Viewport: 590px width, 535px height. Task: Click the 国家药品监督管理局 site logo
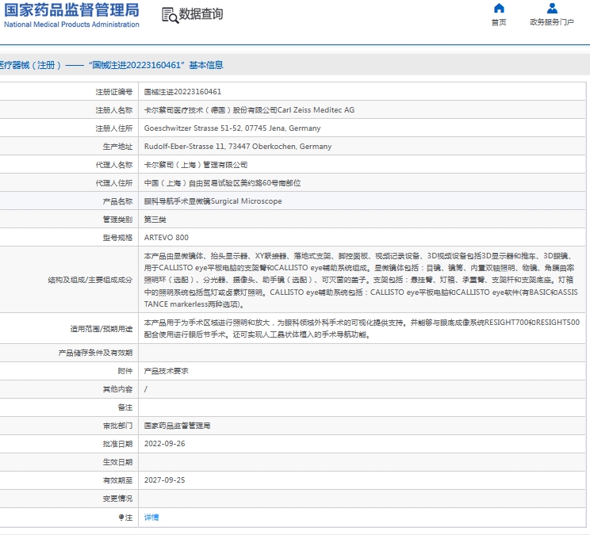(x=71, y=15)
